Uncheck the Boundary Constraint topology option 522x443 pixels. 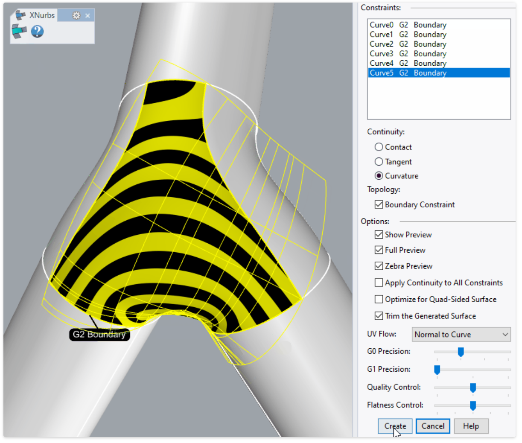pyautogui.click(x=379, y=204)
